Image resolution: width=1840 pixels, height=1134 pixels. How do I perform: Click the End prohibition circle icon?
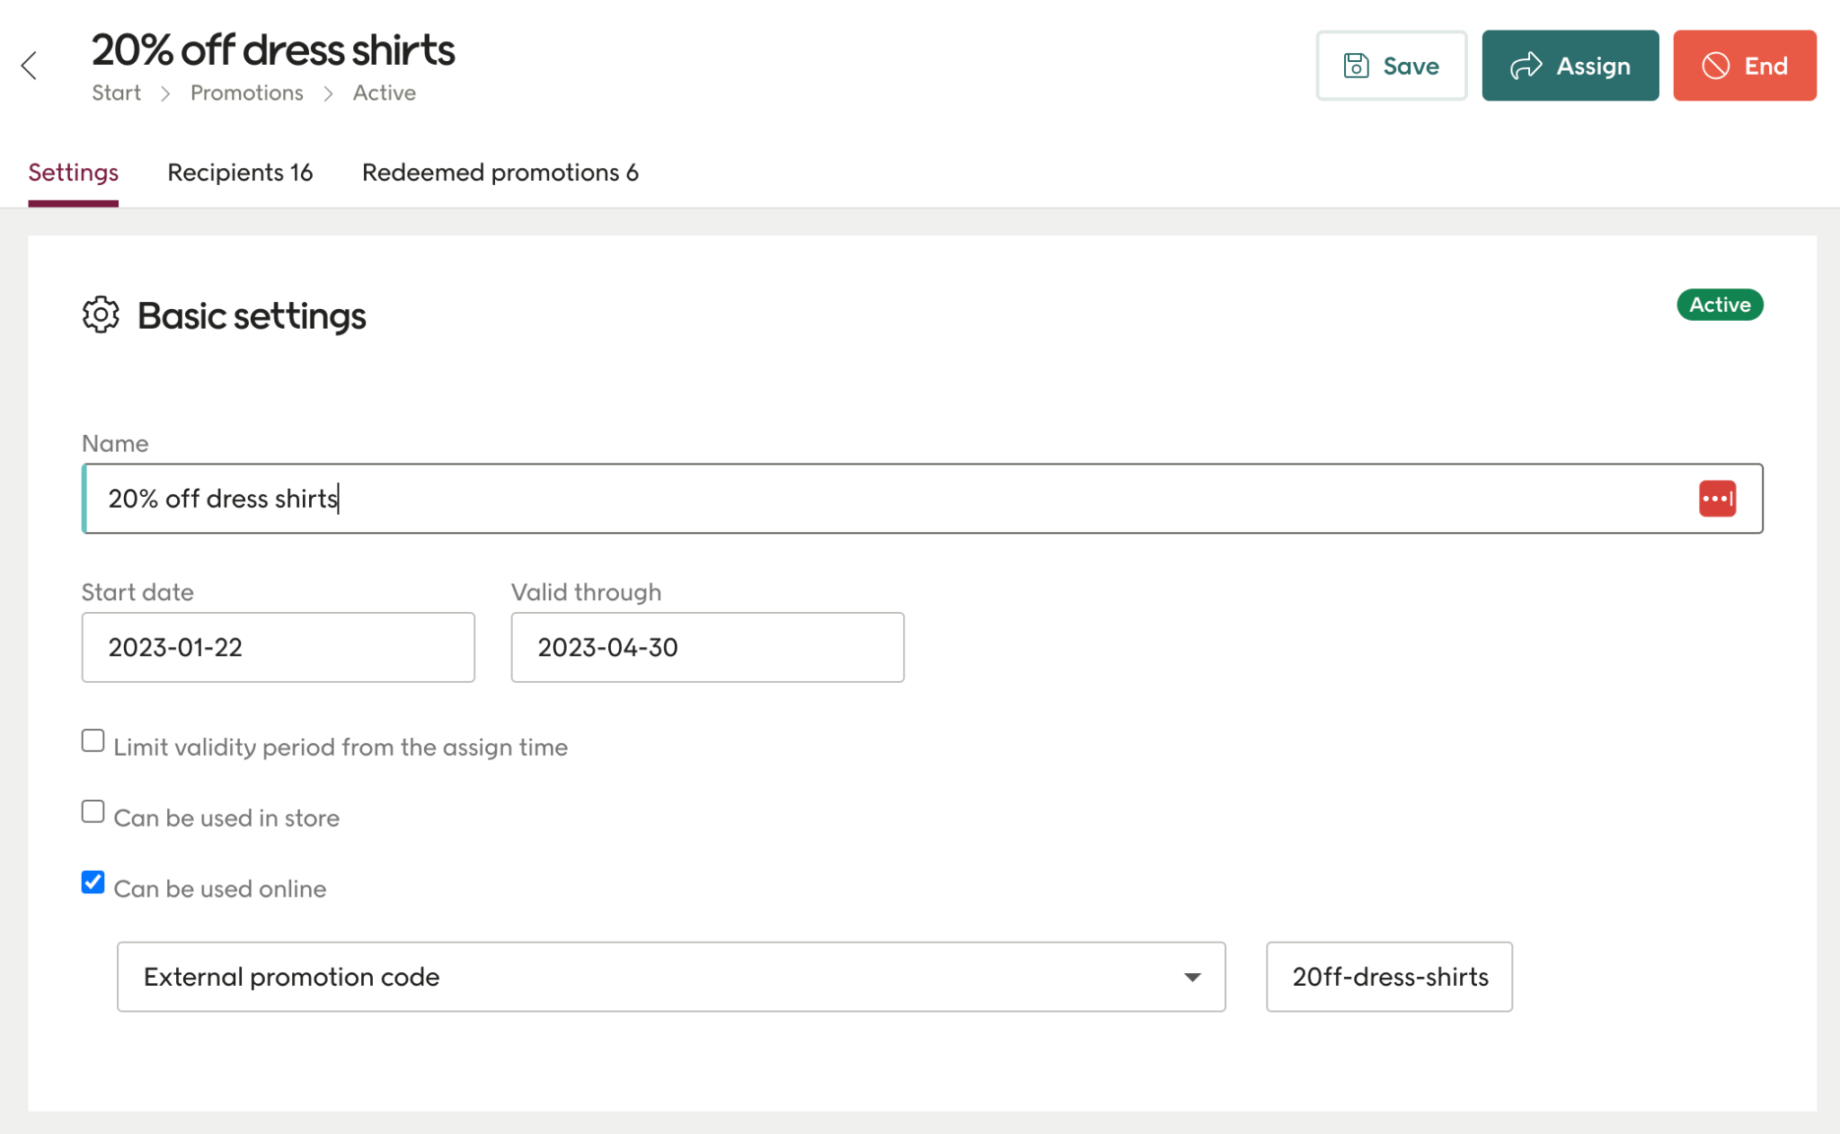tap(1715, 66)
